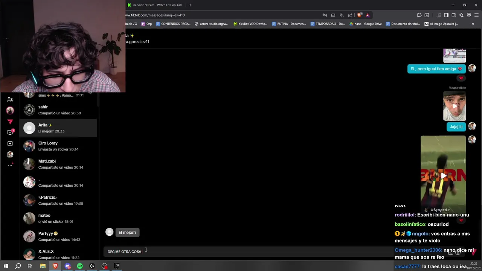Open sahir conversation in message list

58,110
